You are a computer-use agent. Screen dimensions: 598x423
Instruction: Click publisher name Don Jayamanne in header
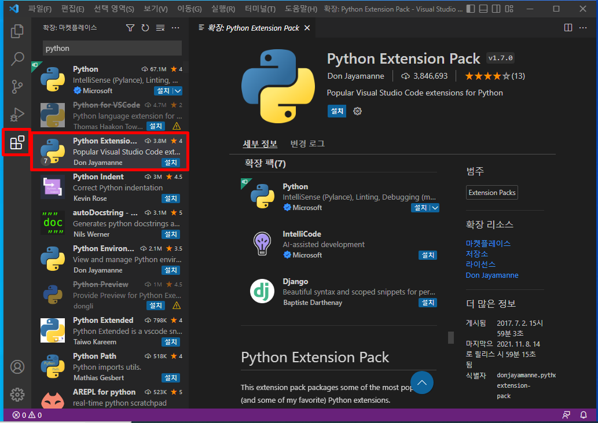coord(356,76)
